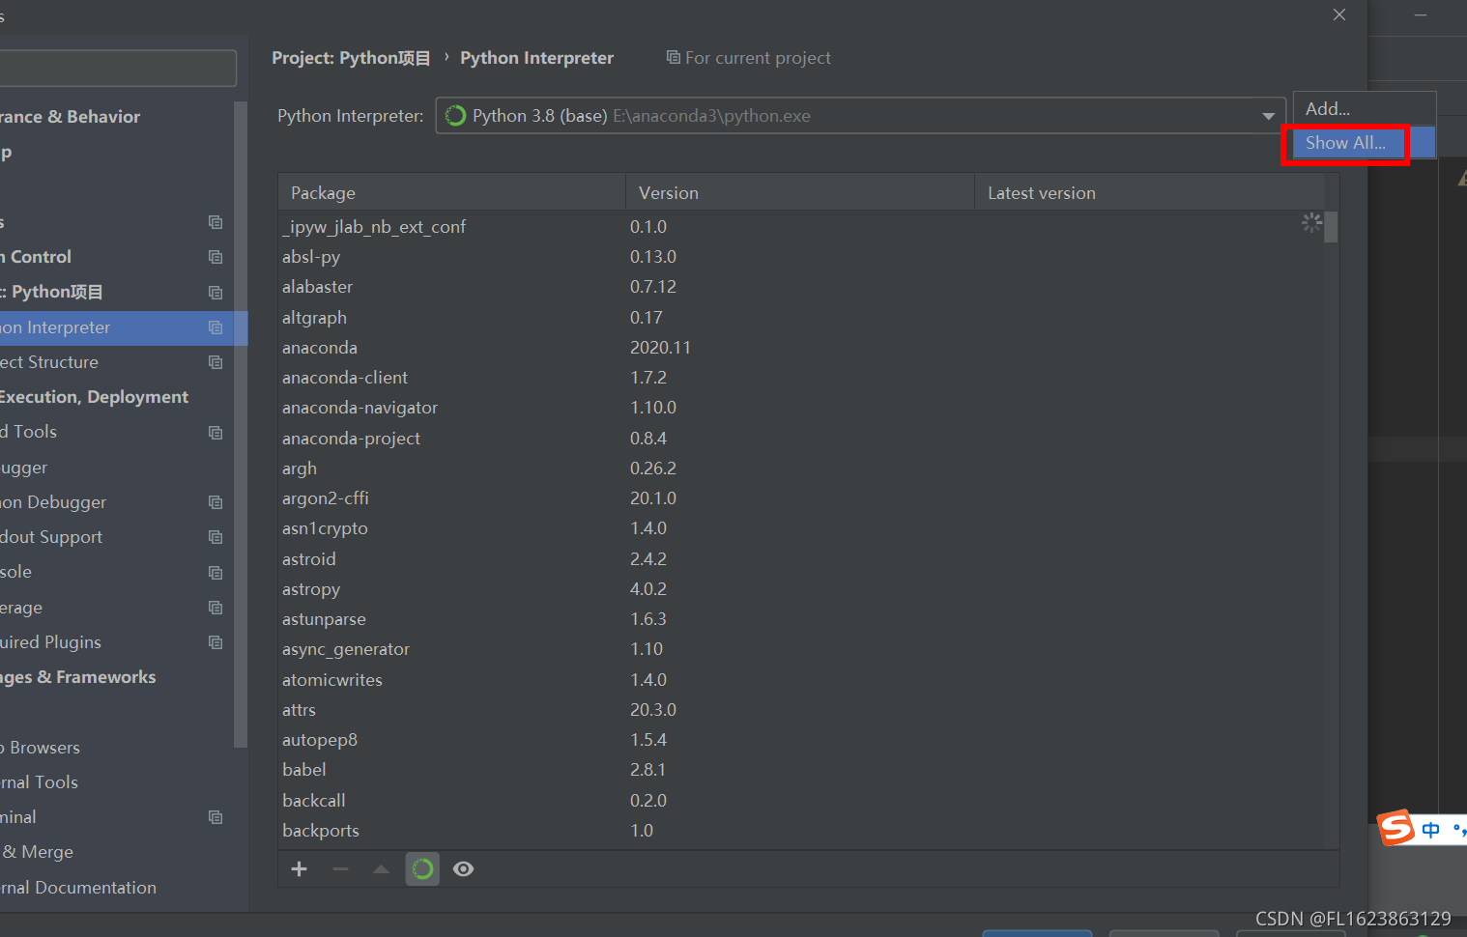Screen dimensions: 1467x937
Task: Open Languages & Frameworks category
Action: click(116, 677)
